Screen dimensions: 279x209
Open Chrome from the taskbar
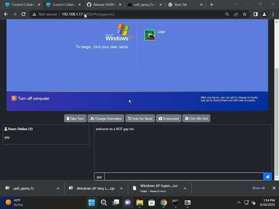(x=164, y=202)
